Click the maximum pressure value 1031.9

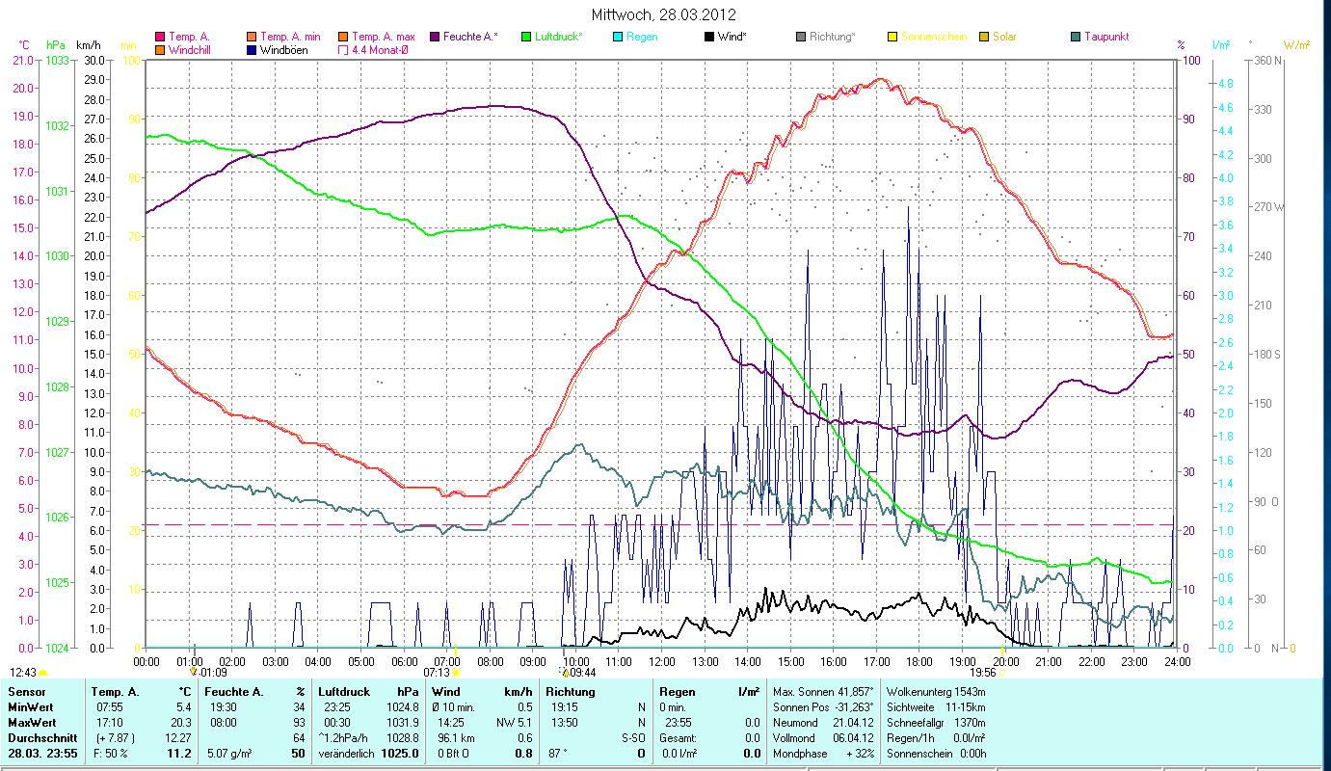point(402,722)
